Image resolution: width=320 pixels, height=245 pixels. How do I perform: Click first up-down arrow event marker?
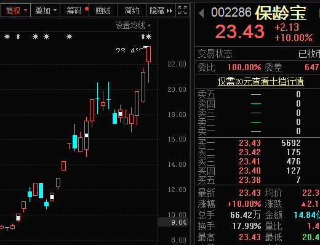[18, 37]
